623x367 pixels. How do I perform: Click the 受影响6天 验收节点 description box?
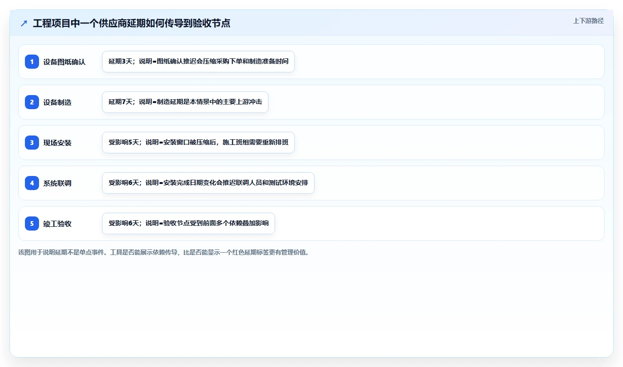(189, 223)
